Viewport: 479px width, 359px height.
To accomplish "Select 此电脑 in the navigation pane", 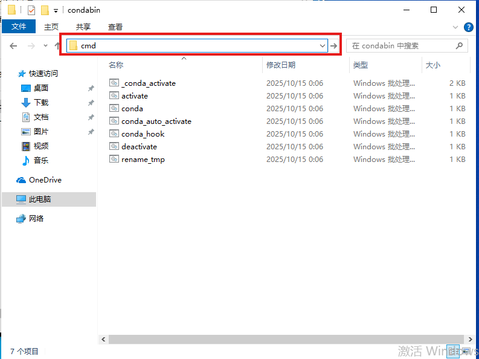I will (x=40, y=199).
